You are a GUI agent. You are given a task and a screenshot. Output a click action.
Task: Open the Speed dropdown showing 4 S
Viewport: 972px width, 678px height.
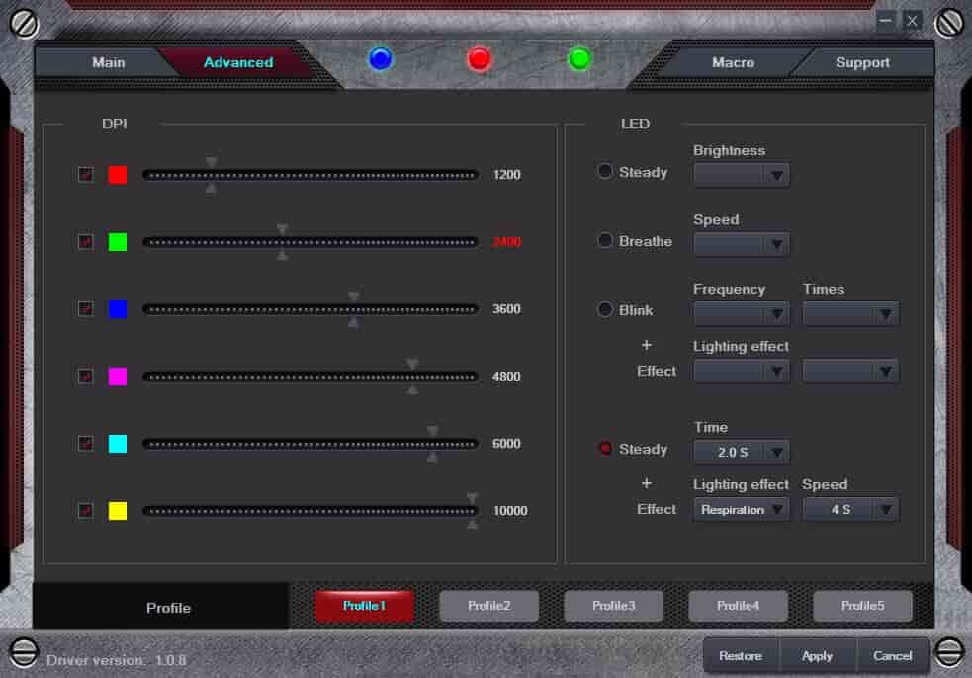850,509
